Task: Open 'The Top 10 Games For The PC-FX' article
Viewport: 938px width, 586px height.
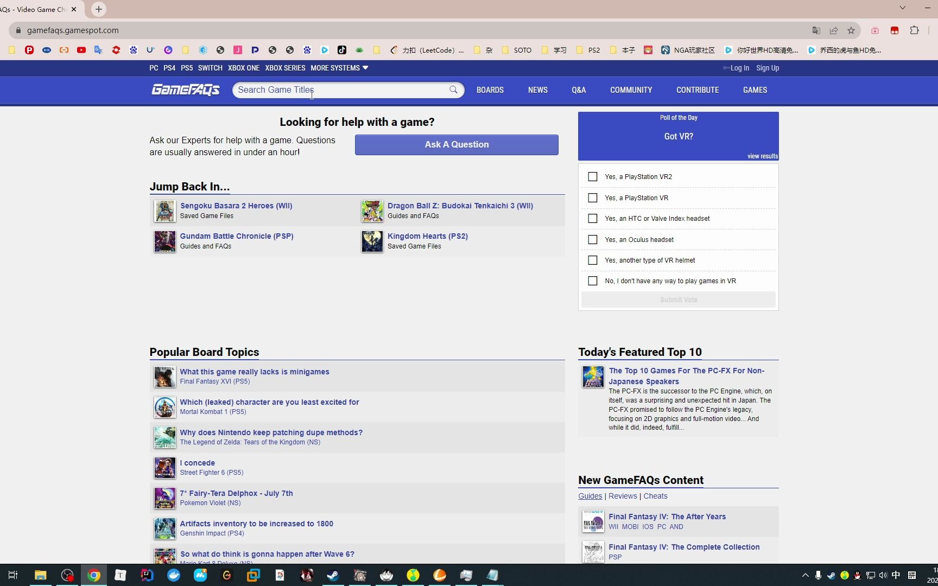Action: point(687,376)
